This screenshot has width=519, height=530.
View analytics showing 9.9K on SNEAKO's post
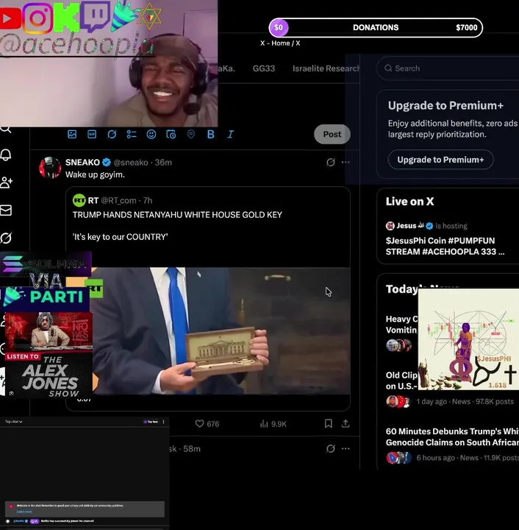pyautogui.click(x=273, y=424)
